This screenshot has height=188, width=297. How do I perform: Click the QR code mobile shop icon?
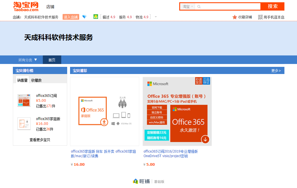[x=260, y=17]
